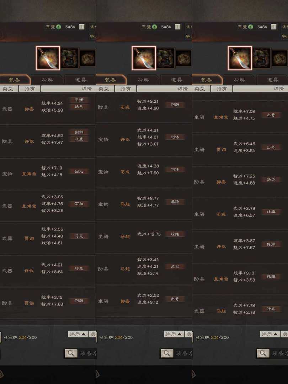The height and width of the screenshot is (384, 288).
Task: Click the magnifier search icon in the right panel
Action: (x=263, y=353)
